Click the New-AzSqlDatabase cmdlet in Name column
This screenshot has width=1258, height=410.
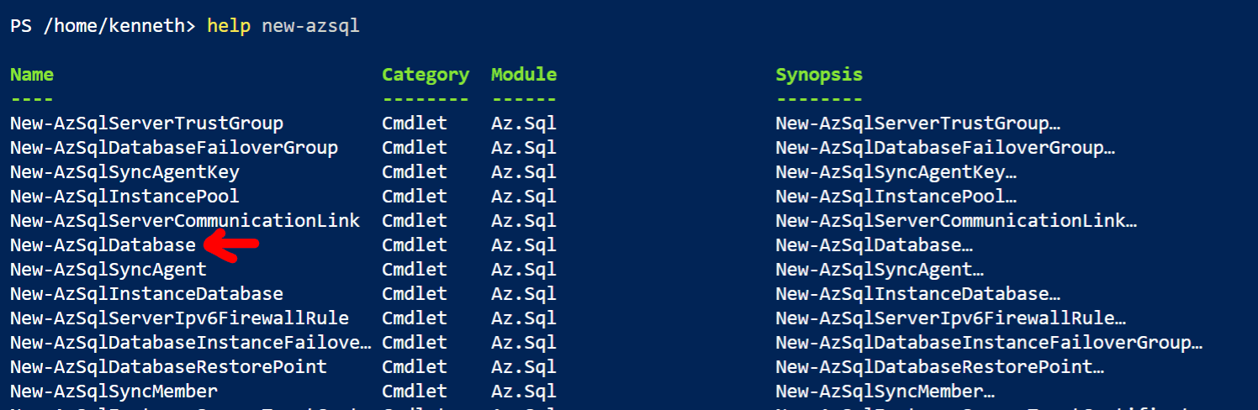coord(103,245)
